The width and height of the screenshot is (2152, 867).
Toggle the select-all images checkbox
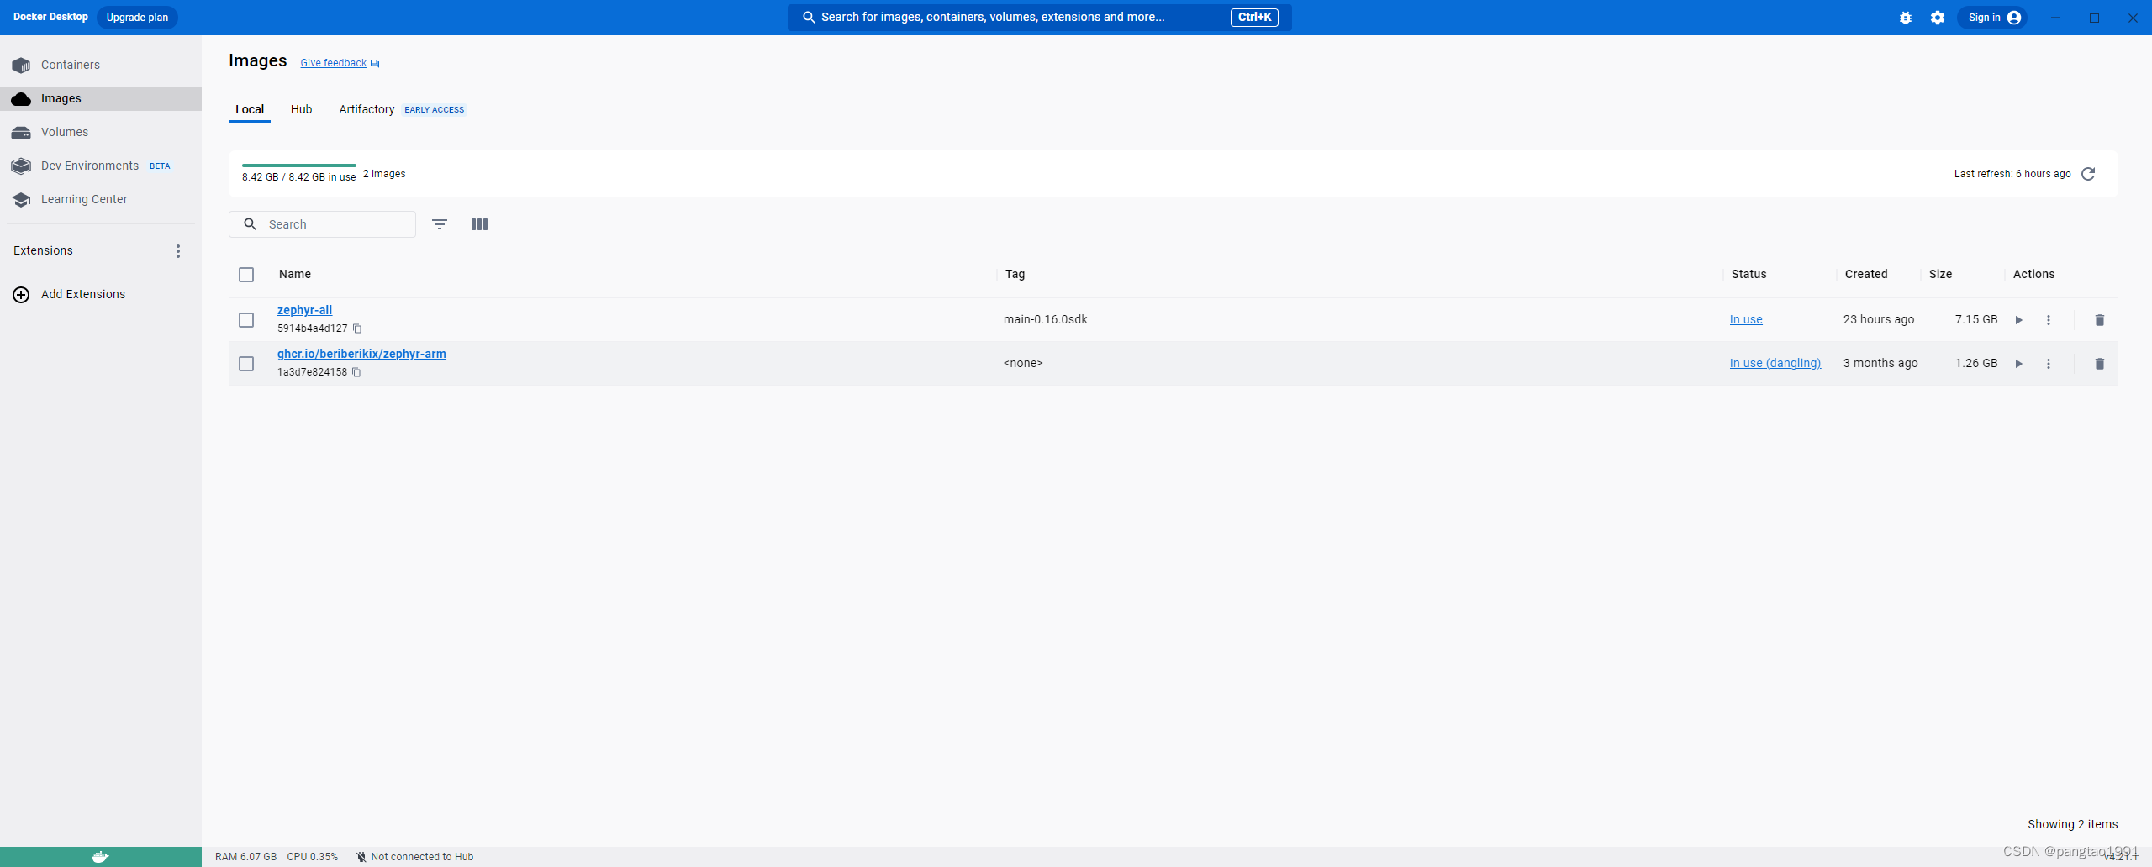(246, 275)
